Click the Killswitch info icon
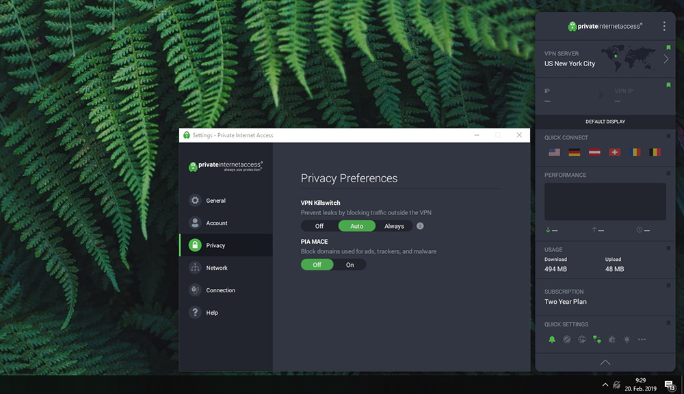 (x=420, y=226)
